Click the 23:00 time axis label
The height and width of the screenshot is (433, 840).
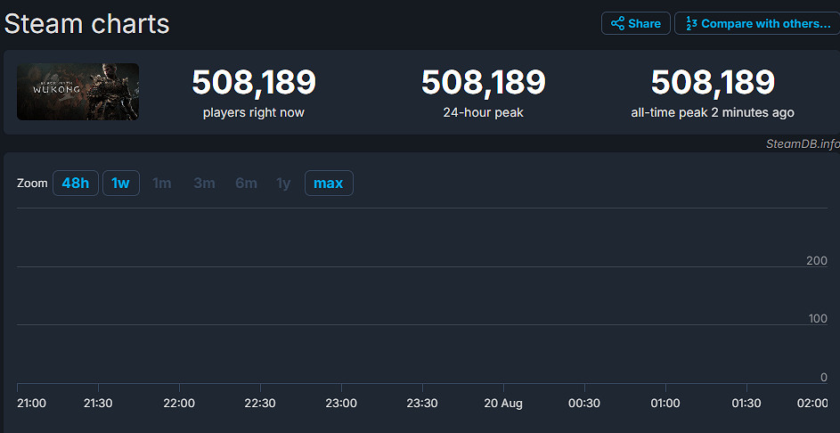[341, 404]
